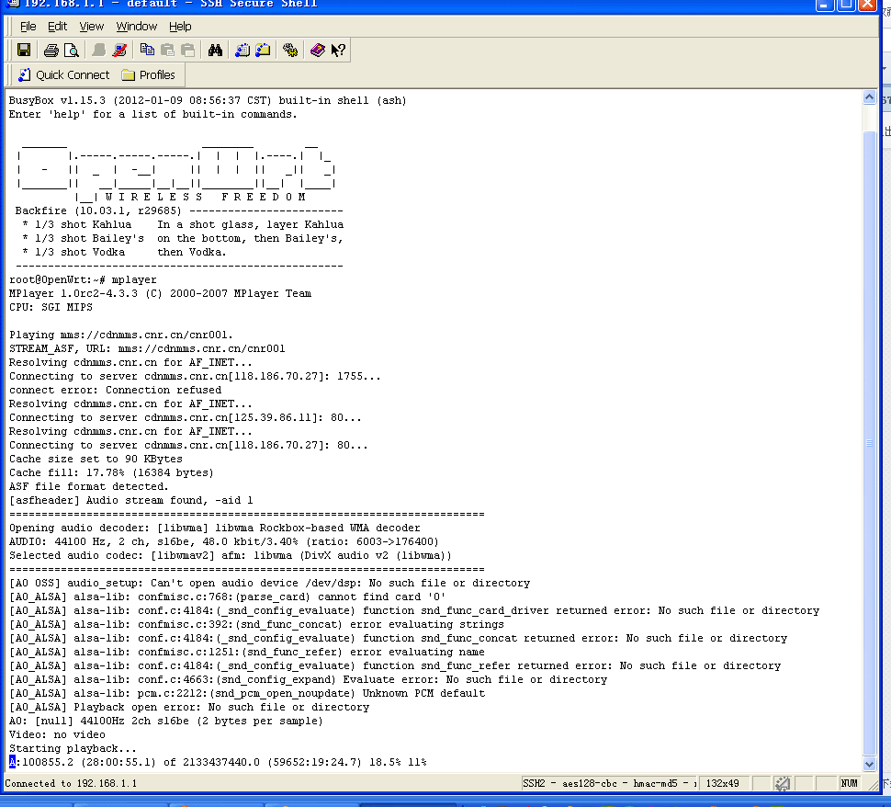The height and width of the screenshot is (807, 891).
Task: Click the Save floppy disk icon
Action: 24,50
